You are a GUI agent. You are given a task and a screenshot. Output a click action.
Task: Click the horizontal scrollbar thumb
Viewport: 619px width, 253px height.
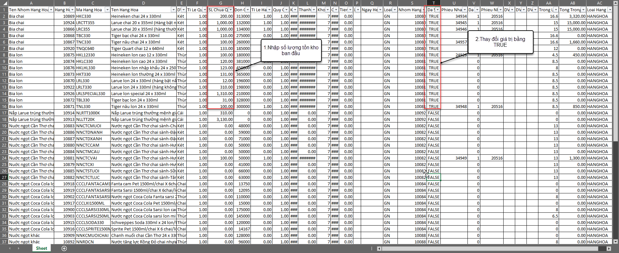pyautogui.click(x=490, y=248)
